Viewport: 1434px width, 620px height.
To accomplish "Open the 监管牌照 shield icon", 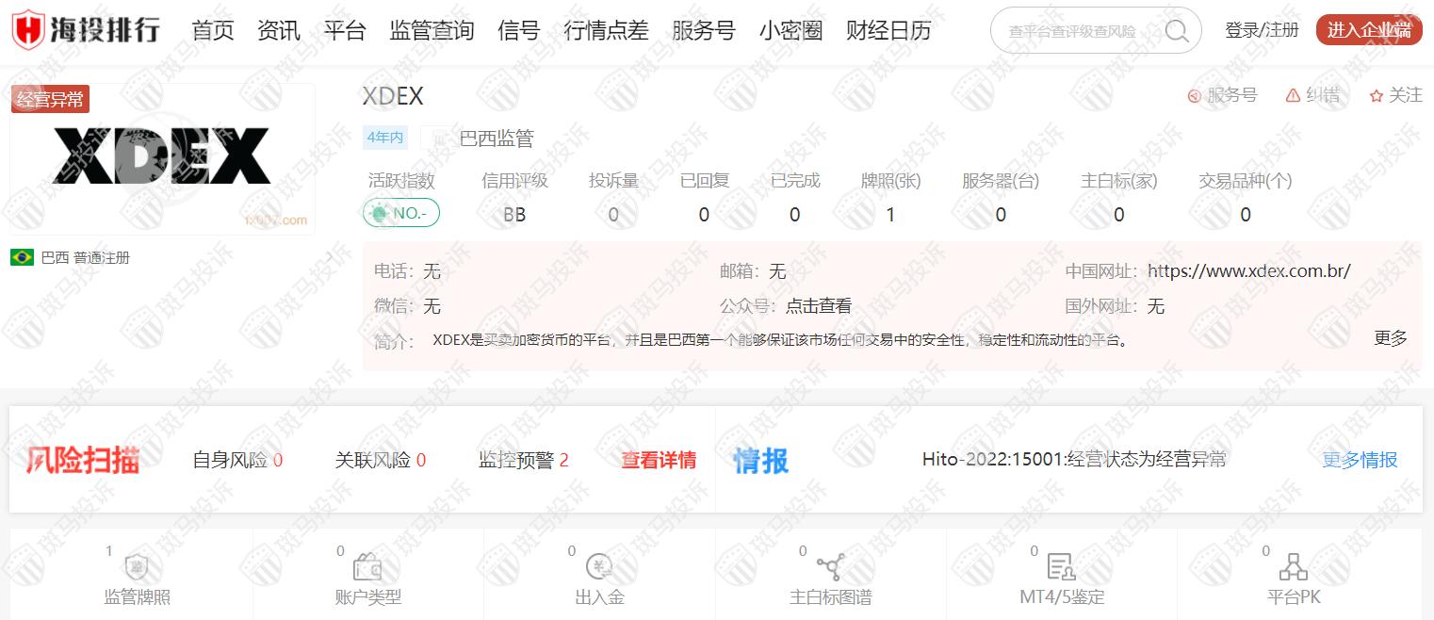I will [x=138, y=567].
